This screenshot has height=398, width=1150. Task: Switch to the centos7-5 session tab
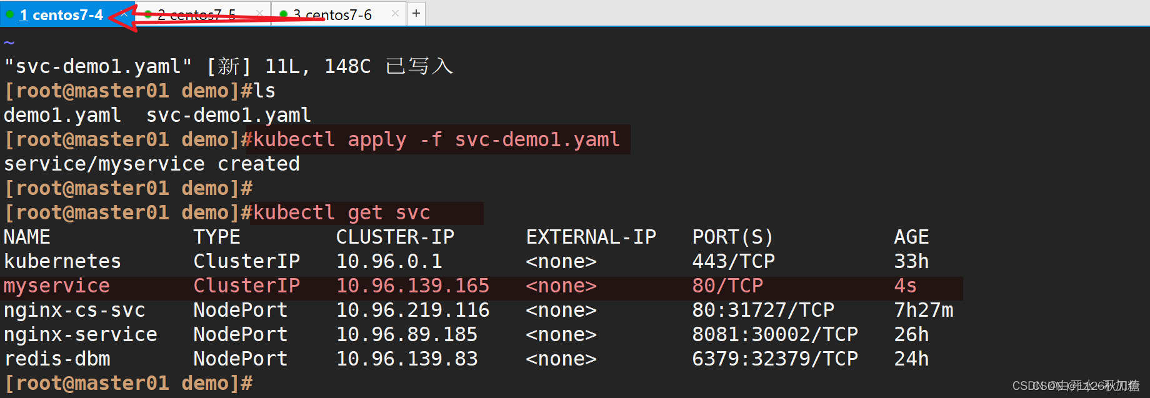coord(196,14)
